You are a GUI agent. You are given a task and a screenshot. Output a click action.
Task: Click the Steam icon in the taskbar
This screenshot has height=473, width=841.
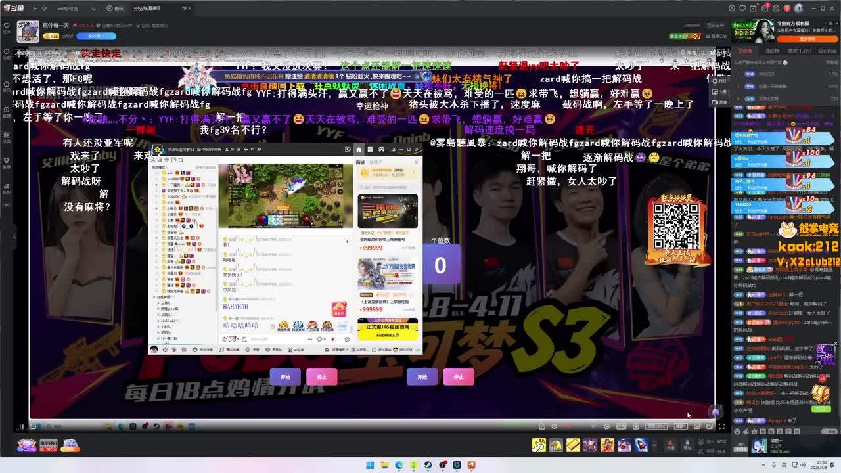pos(428,465)
